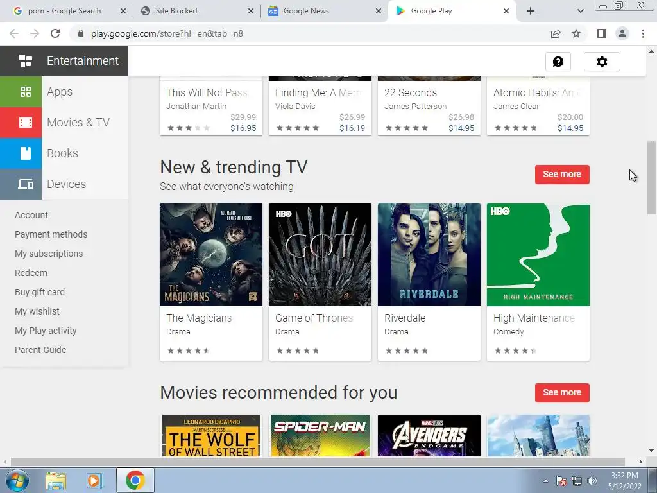
Task: Open the book Finding Me
Action: pos(320,106)
